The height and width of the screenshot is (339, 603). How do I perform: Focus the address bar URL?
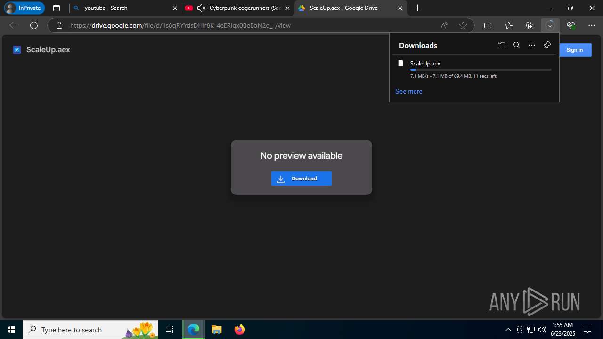(x=180, y=25)
